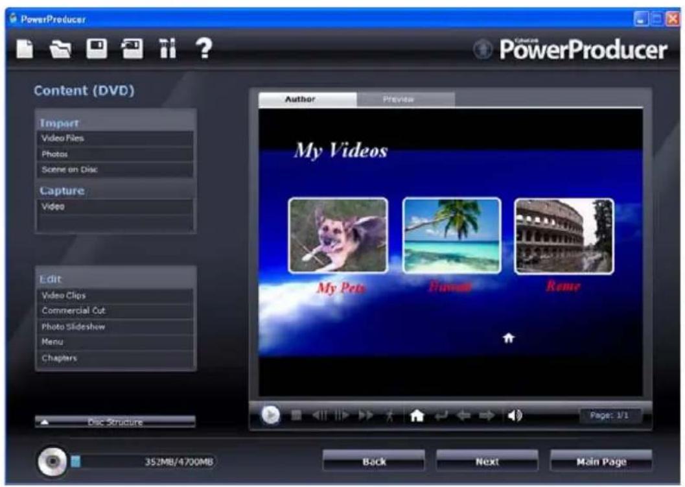Click the Content (DVD) heading

(84, 91)
